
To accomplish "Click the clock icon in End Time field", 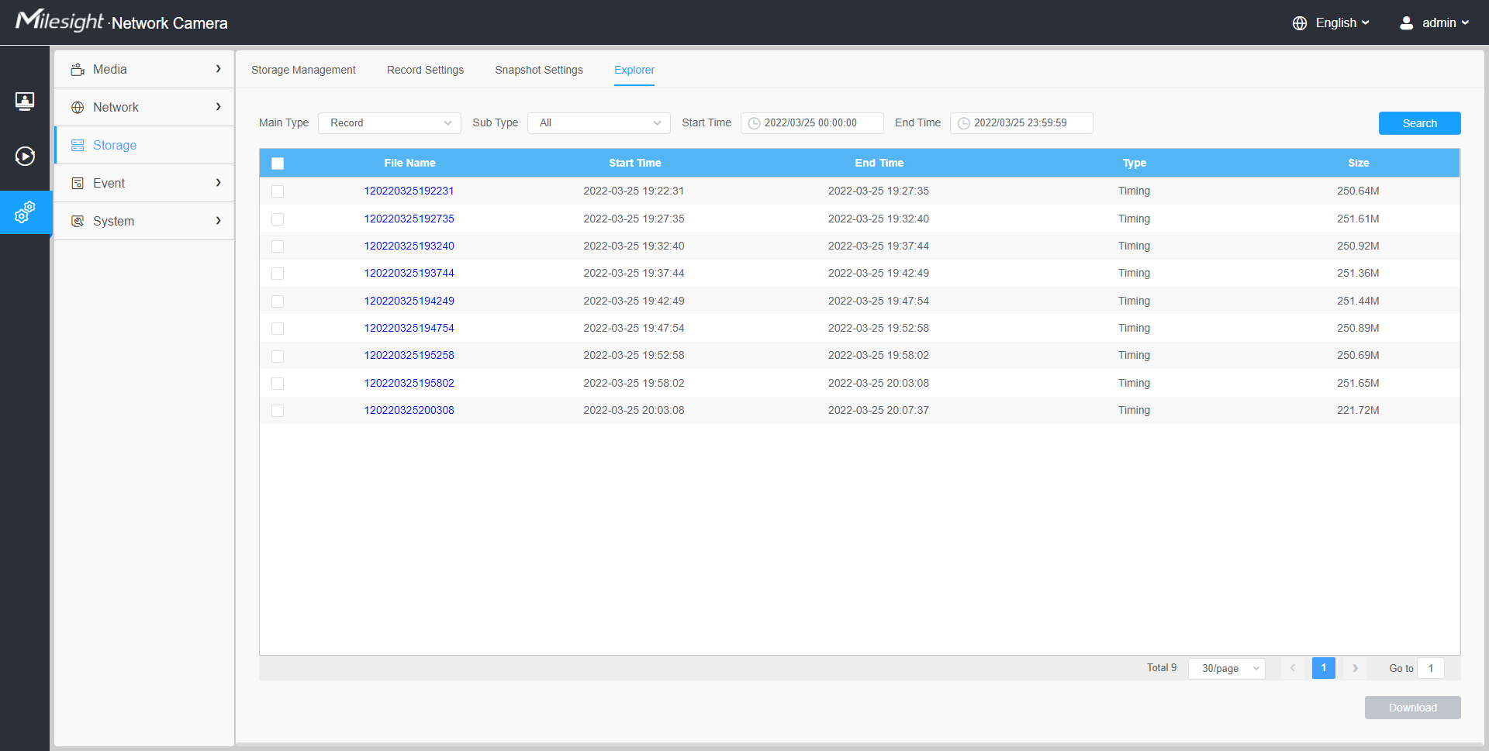I will [x=963, y=123].
